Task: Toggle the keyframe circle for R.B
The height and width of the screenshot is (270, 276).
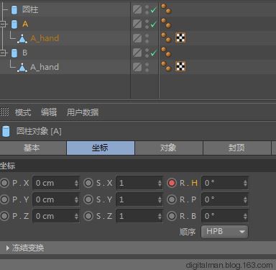Action: tap(172, 216)
